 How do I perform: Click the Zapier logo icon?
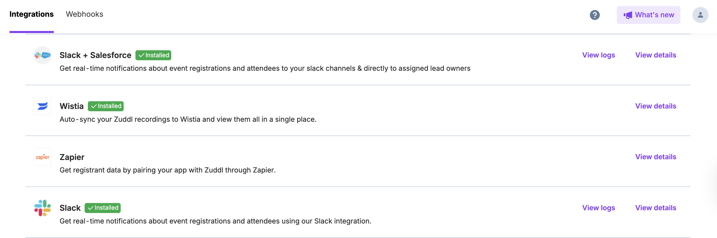[x=42, y=157]
